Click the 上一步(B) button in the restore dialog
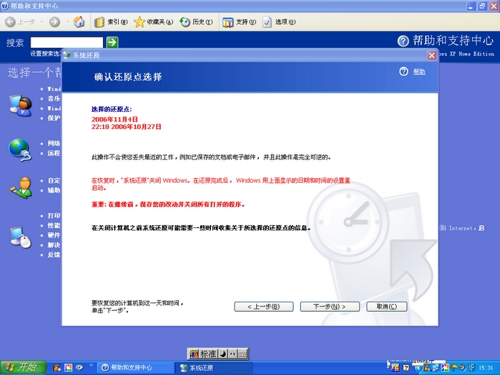 (264, 306)
